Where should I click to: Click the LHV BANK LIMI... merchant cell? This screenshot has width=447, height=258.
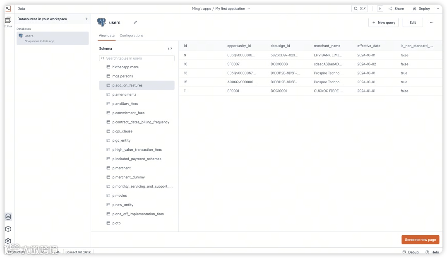tap(328, 55)
